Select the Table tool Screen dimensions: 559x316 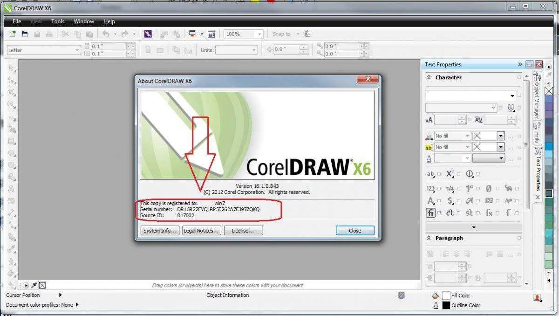pyautogui.click(x=12, y=201)
